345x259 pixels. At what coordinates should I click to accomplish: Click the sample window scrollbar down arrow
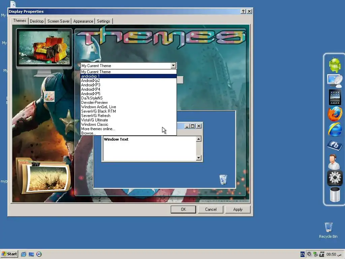[x=199, y=158]
